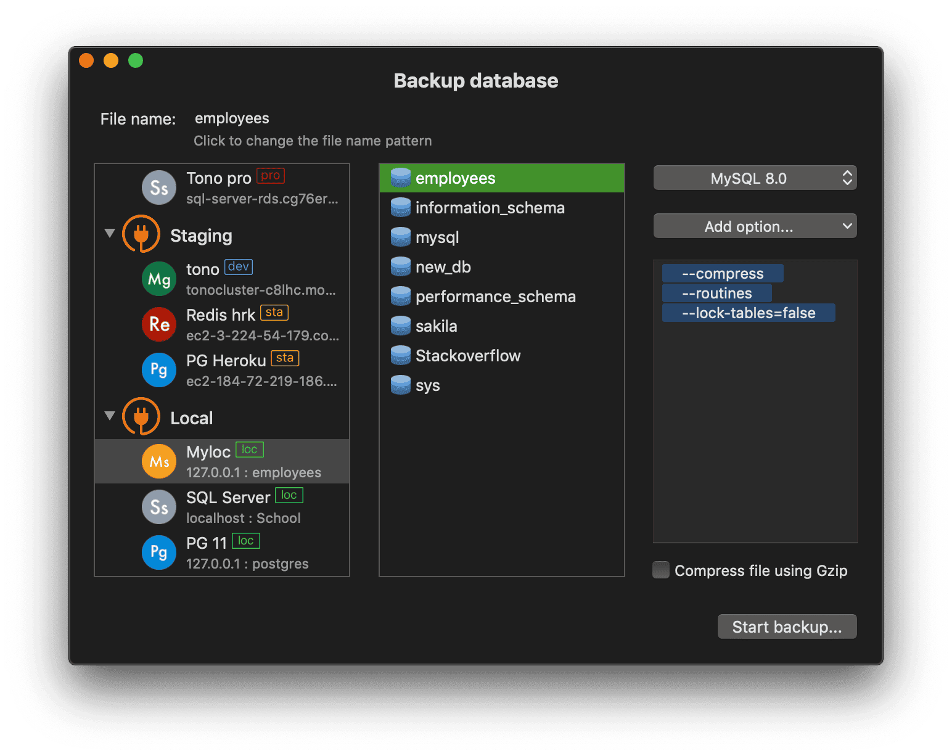Click the PG 11 PostgreSQL icon

159,553
